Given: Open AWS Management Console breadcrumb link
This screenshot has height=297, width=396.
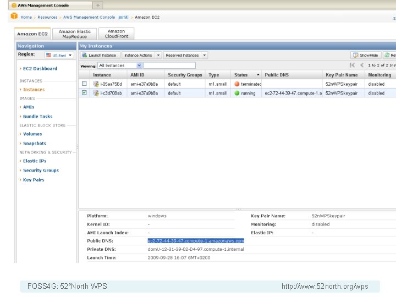Looking at the screenshot, I should (89, 17).
